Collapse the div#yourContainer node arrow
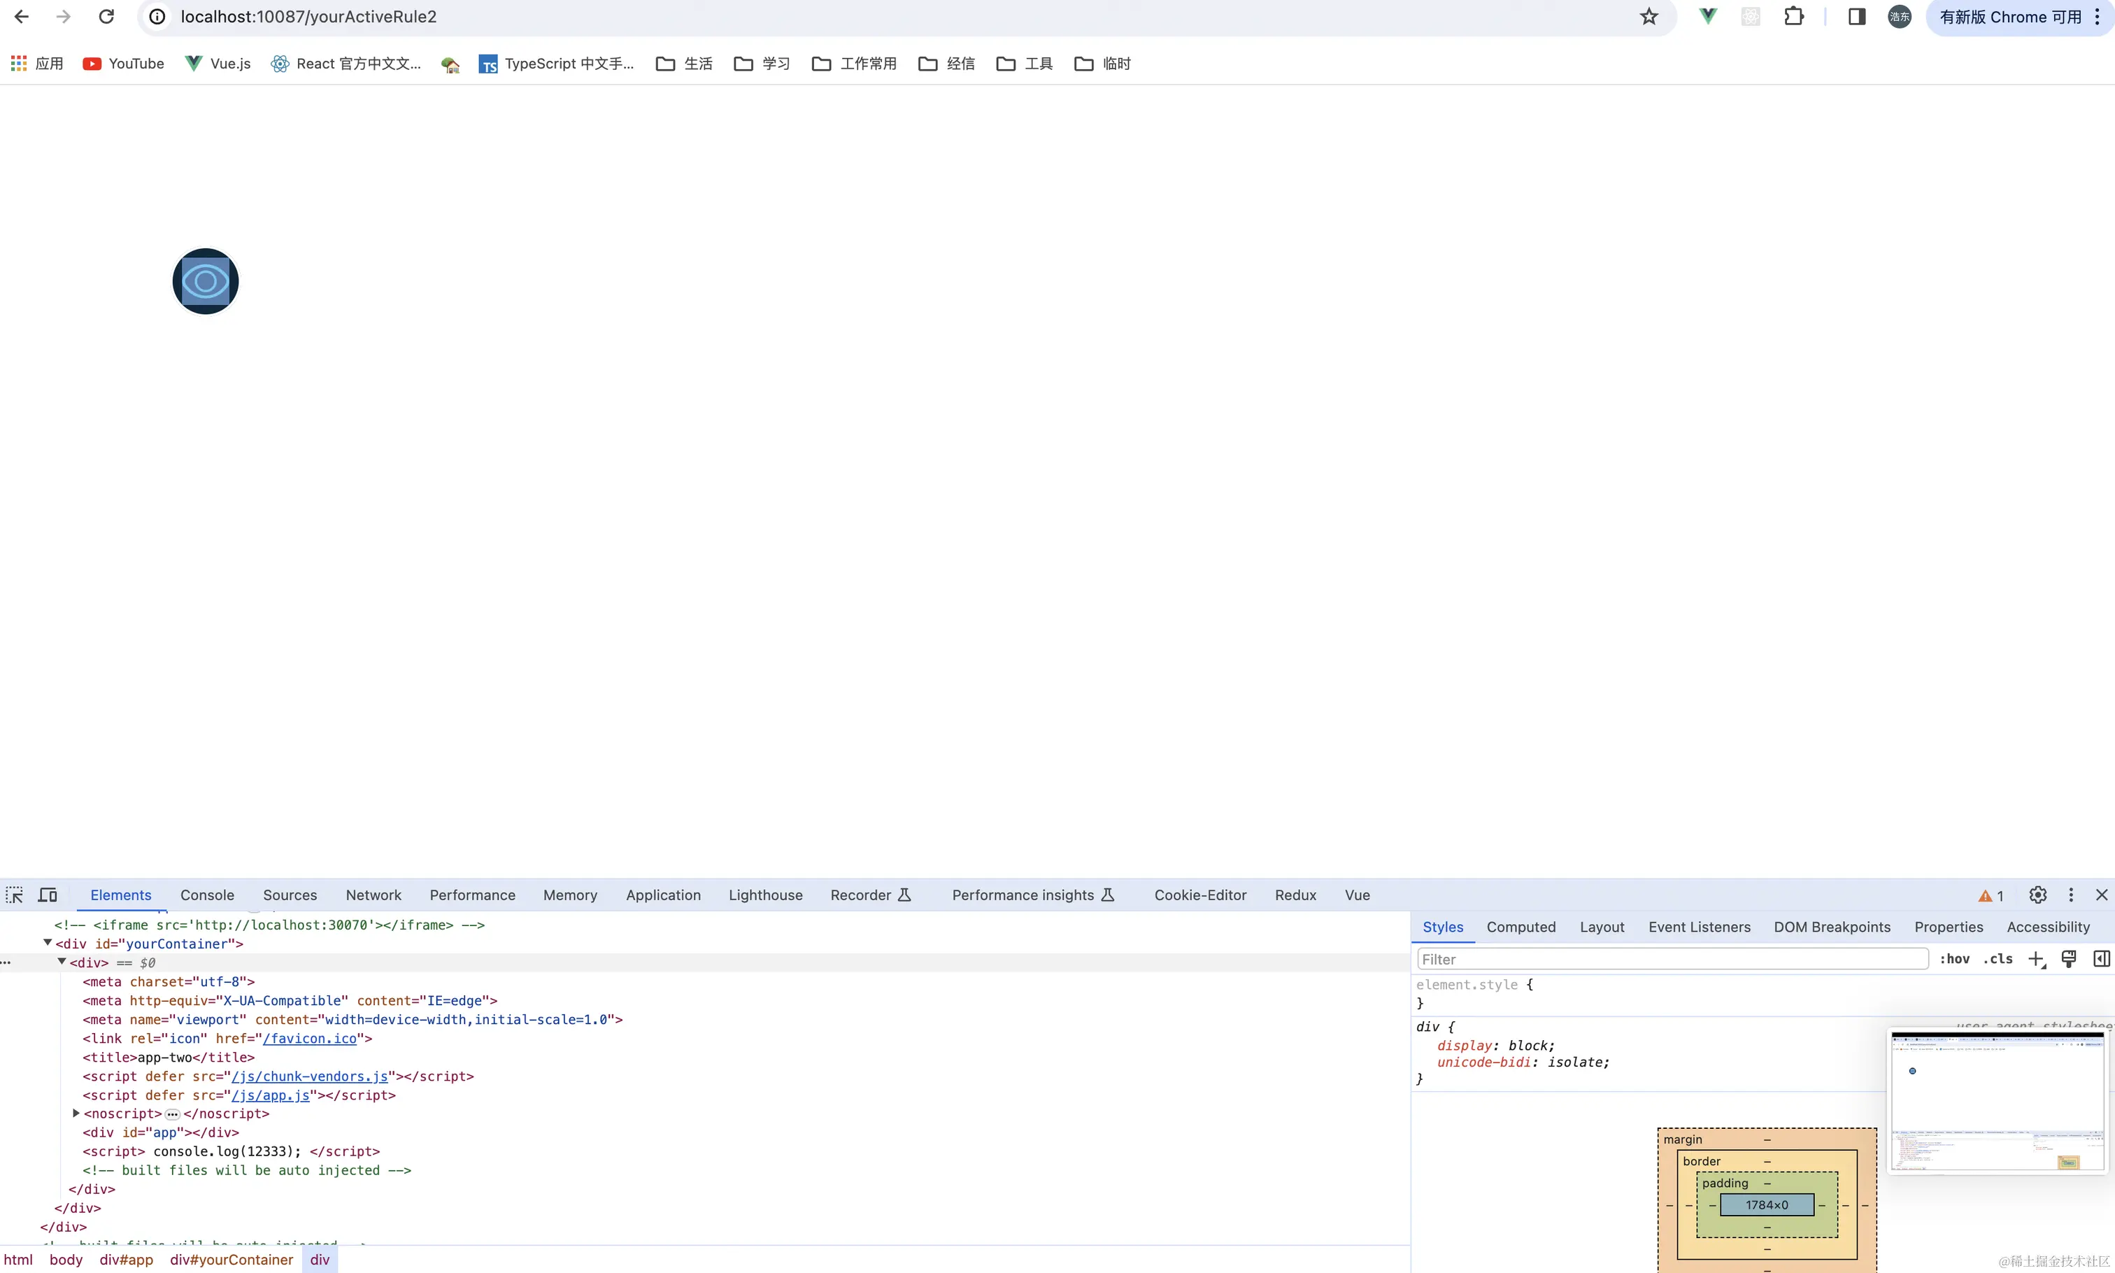Screen dimensions: 2115x1273 pyautogui.click(x=48, y=943)
